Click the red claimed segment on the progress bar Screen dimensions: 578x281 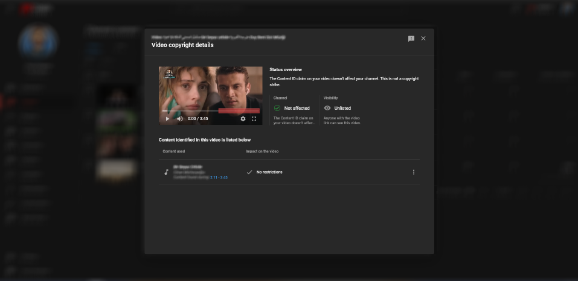(x=239, y=111)
